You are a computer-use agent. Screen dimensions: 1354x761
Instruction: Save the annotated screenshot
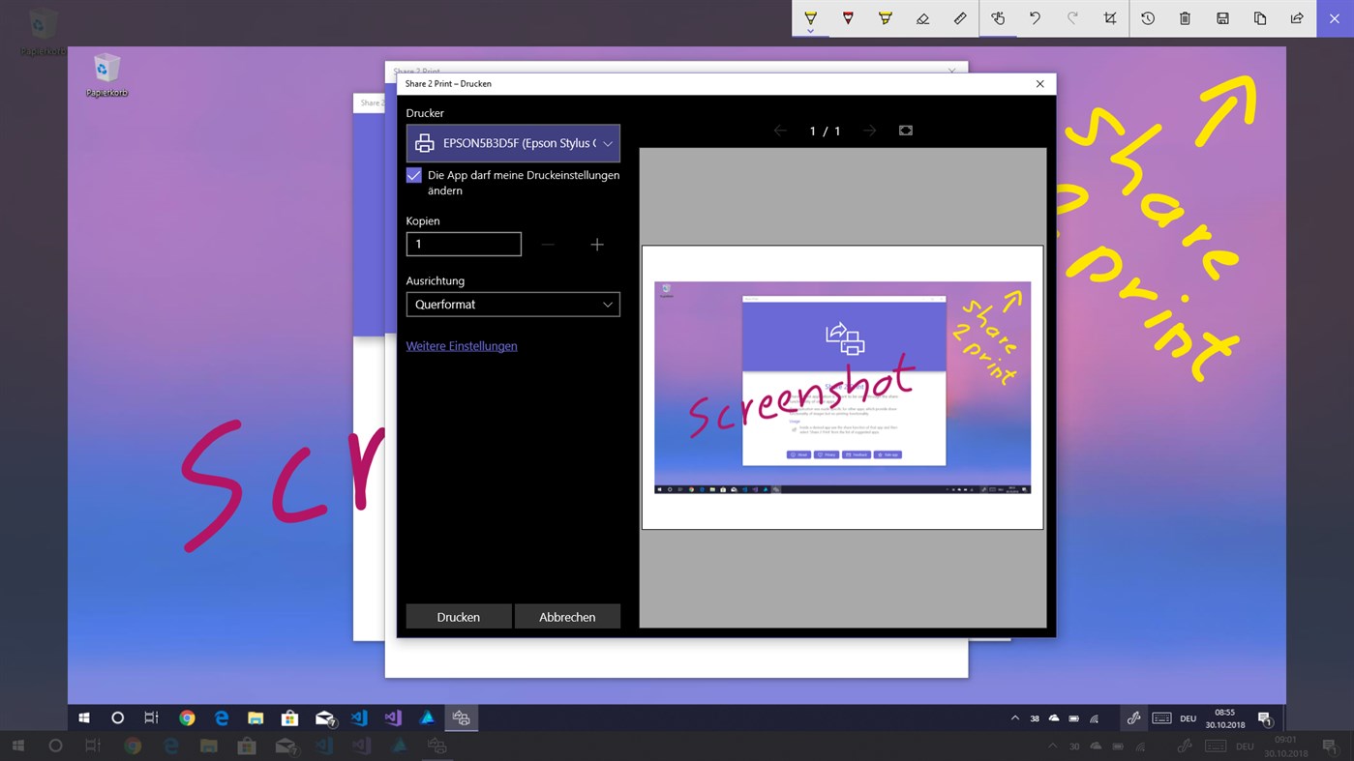pyautogui.click(x=1221, y=18)
